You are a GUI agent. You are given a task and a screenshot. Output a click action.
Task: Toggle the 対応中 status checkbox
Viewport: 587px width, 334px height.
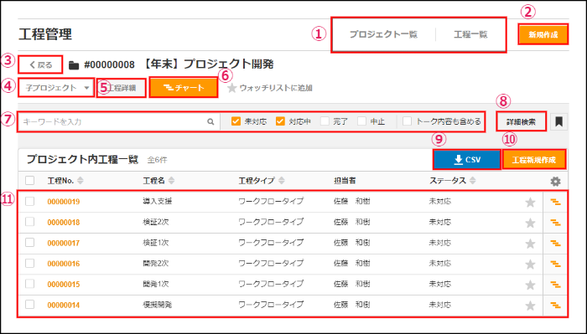tap(280, 121)
